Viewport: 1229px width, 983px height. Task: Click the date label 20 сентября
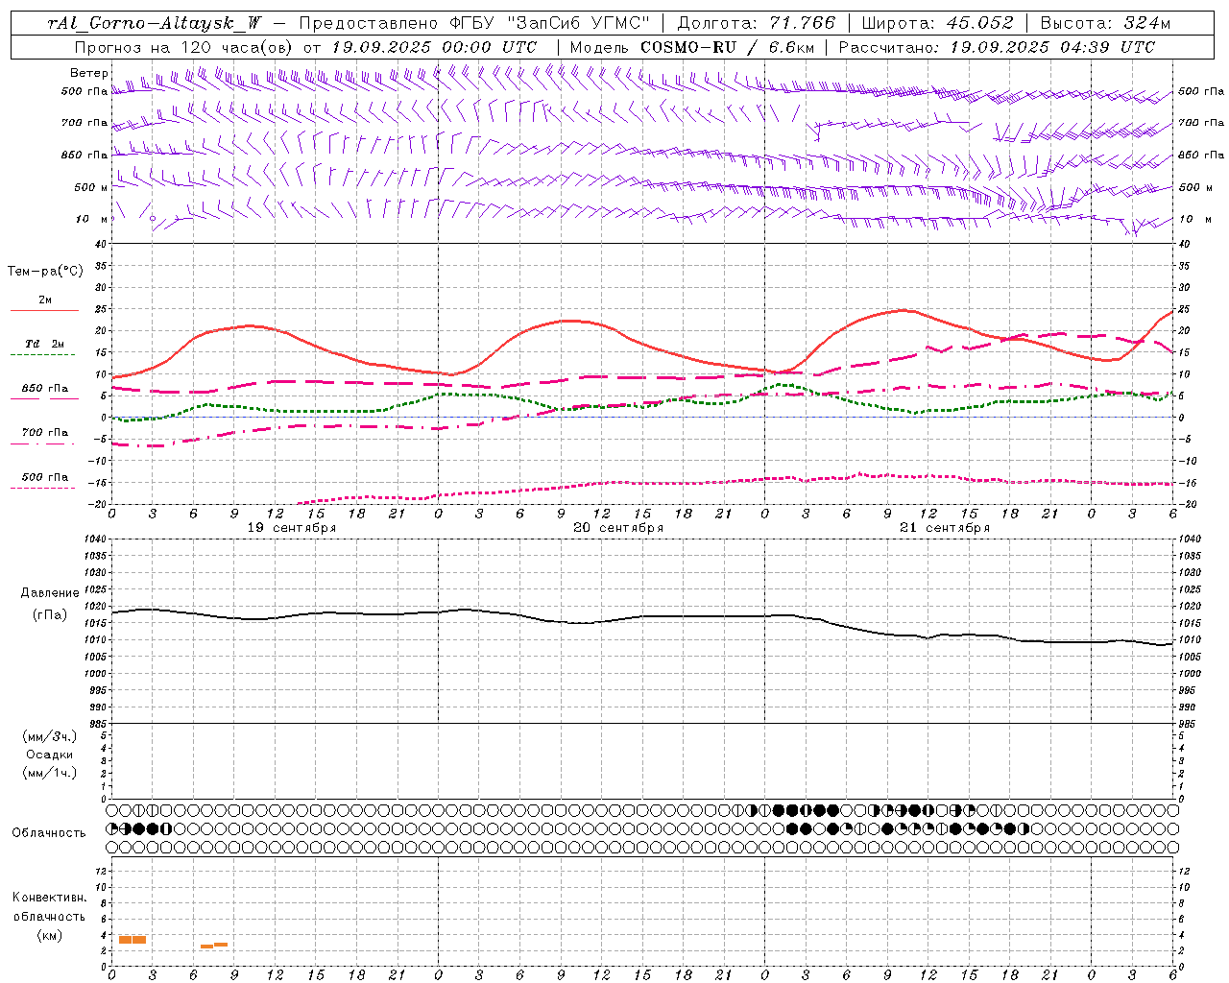(618, 528)
